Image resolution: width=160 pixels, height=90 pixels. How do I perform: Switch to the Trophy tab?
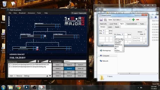tap(142, 24)
